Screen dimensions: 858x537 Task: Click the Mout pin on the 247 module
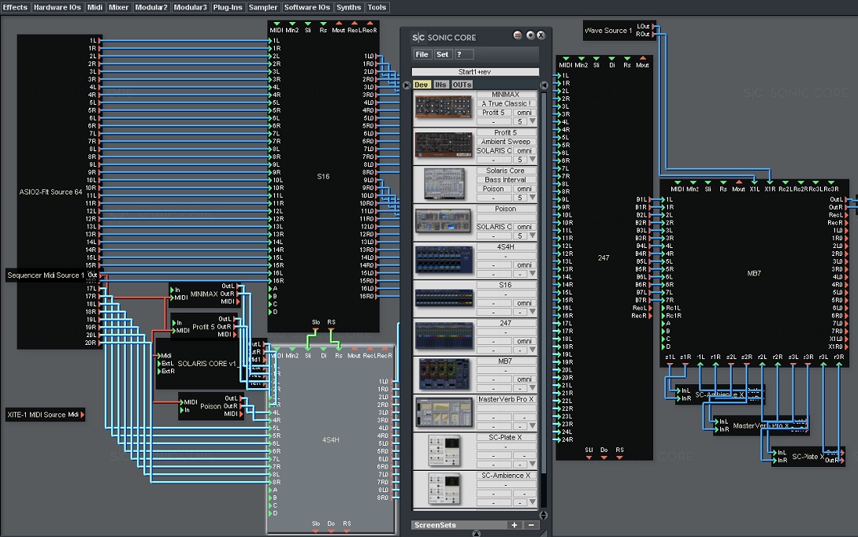pos(642,58)
